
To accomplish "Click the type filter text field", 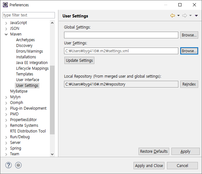I will [x=29, y=15].
